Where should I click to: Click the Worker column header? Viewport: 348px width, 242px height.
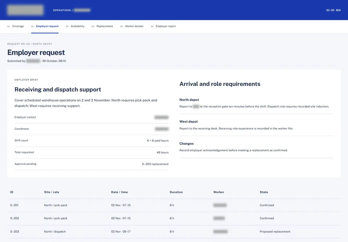[x=219, y=192]
